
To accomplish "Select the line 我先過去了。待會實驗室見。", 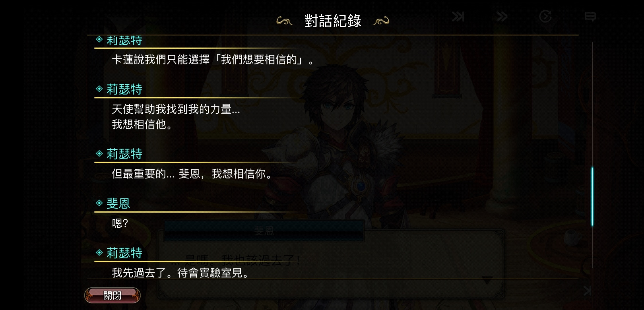I will (180, 273).
